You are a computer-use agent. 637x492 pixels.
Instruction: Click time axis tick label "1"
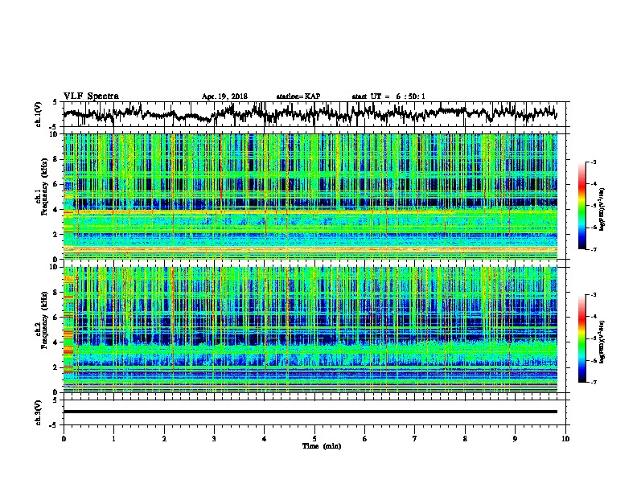point(113,439)
